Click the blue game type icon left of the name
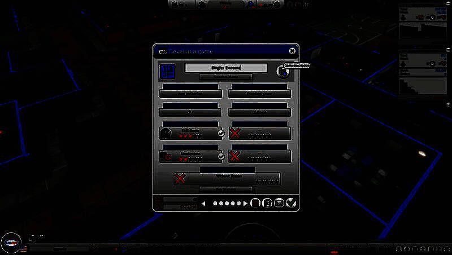This screenshot has width=452, height=255. click(167, 71)
